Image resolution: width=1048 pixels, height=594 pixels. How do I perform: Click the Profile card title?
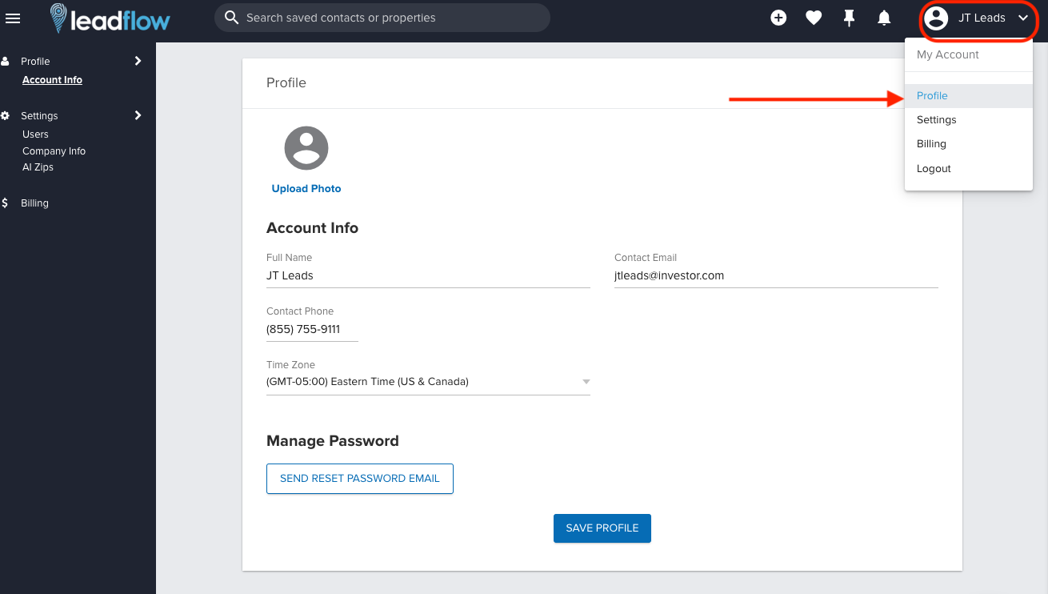click(286, 82)
